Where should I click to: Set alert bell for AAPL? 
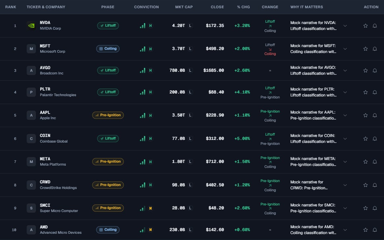click(x=375, y=115)
